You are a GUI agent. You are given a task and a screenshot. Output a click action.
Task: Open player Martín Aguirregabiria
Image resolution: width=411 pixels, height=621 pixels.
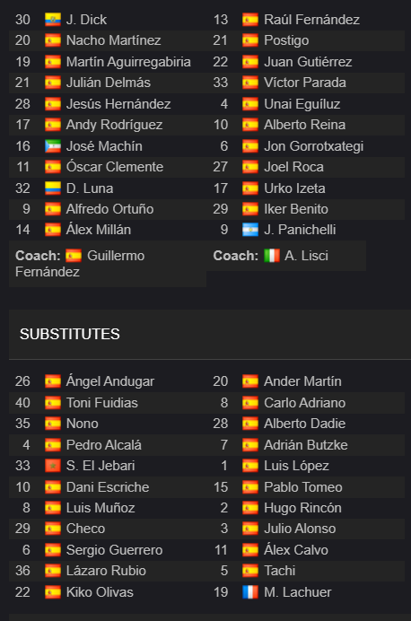pyautogui.click(x=128, y=62)
